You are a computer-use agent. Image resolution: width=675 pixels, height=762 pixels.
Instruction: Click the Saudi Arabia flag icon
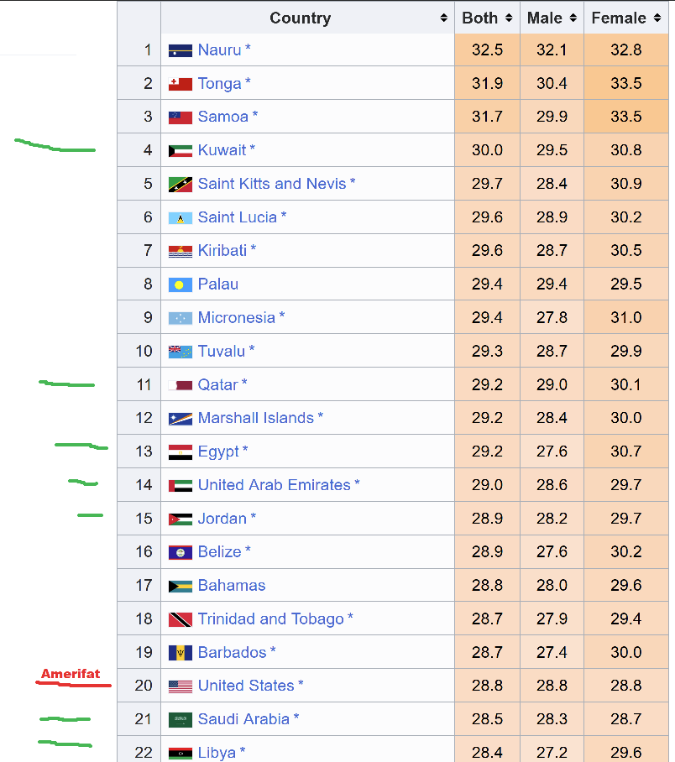click(180, 720)
